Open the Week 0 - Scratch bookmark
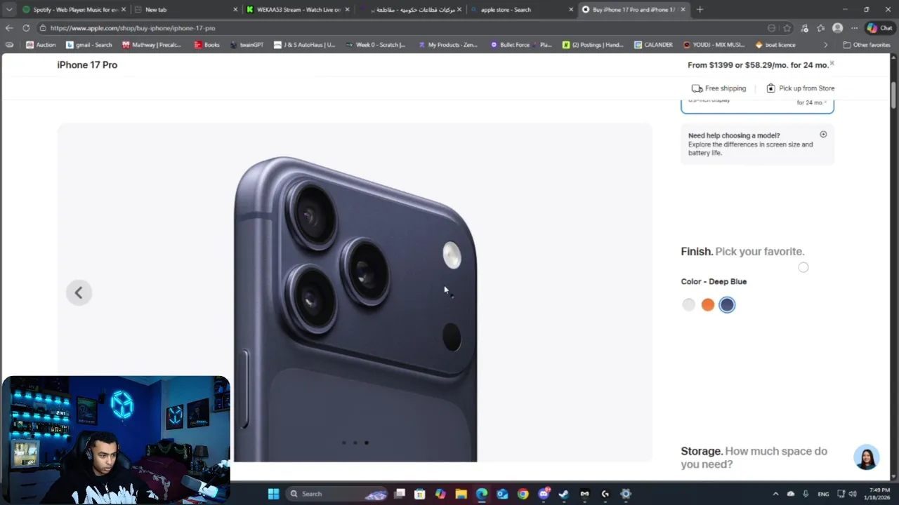 click(376, 45)
